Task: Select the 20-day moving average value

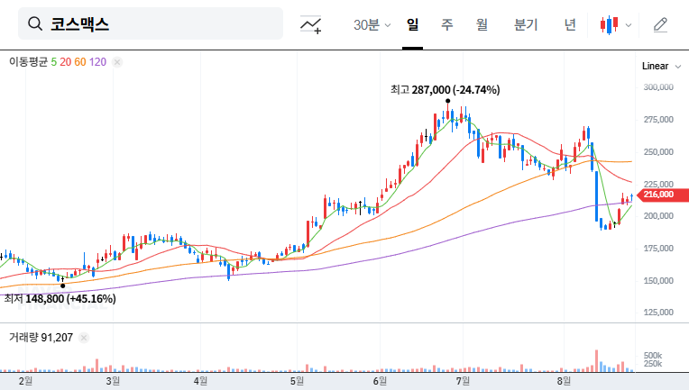Action: point(66,62)
